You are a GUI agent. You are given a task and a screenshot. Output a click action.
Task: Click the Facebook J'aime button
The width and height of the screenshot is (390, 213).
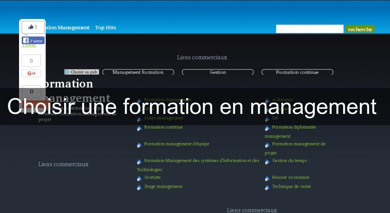point(33,40)
